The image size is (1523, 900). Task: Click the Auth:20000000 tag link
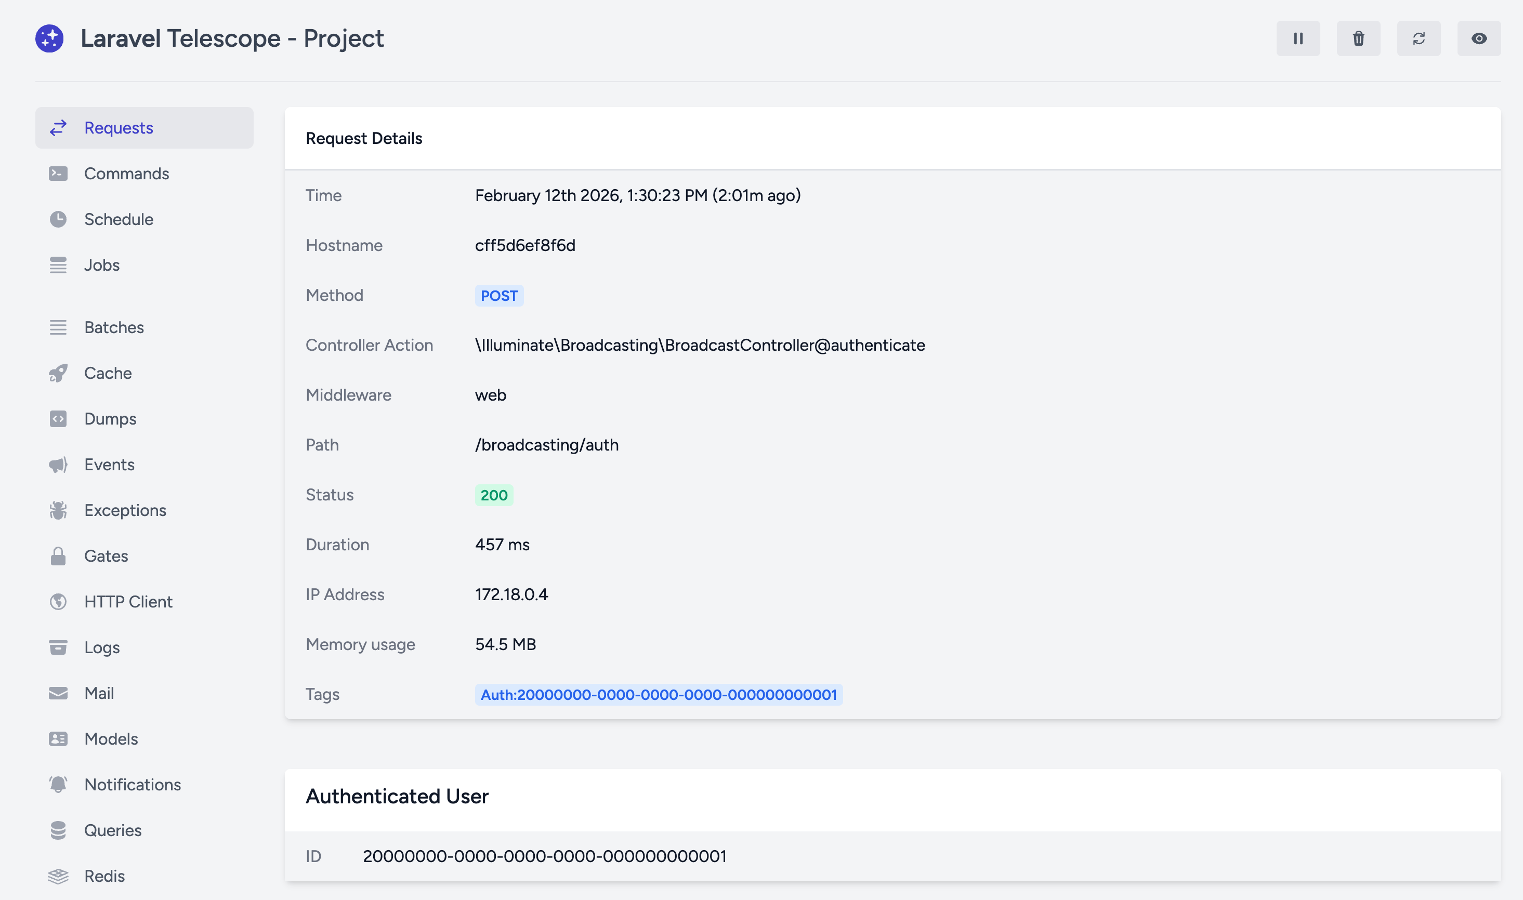tap(658, 695)
